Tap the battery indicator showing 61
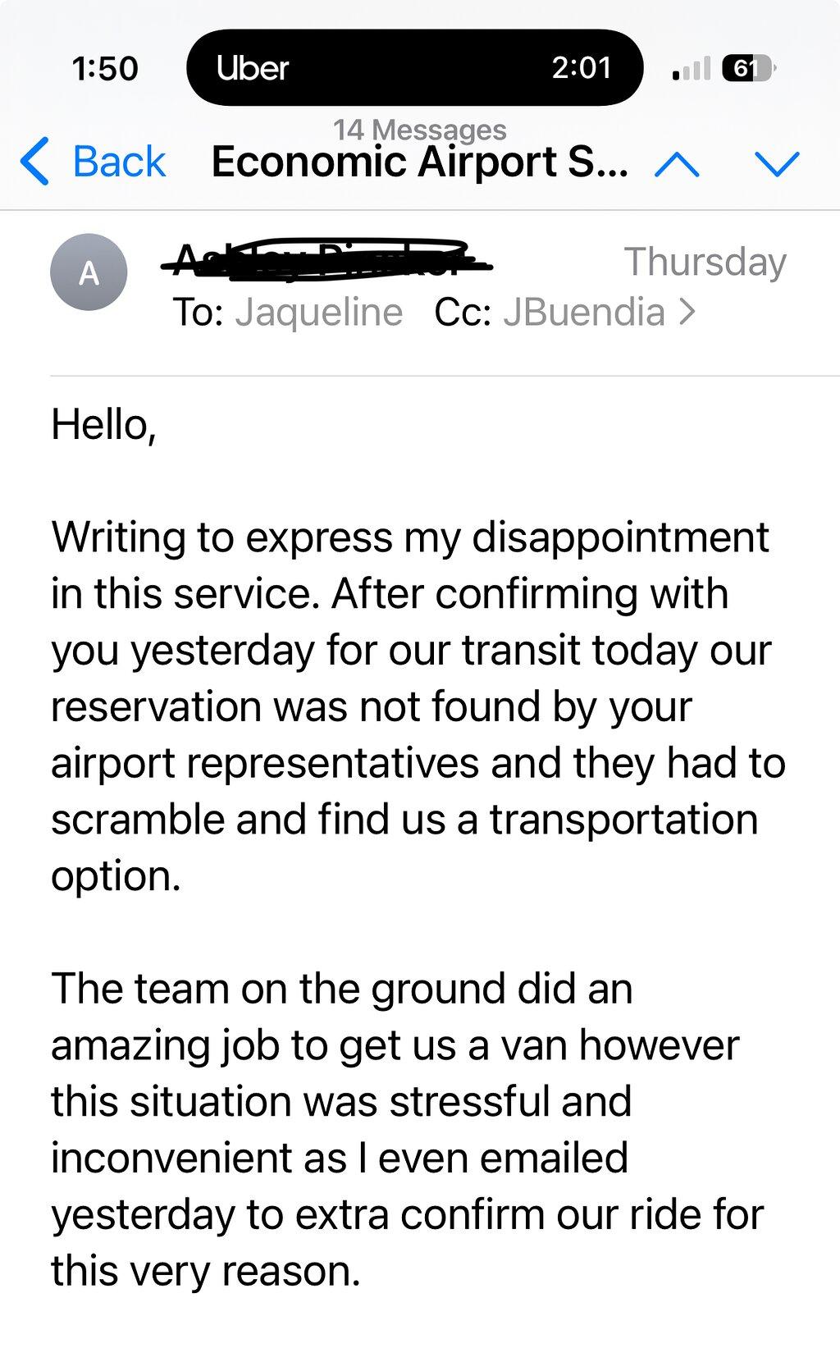The image size is (840, 1362). [747, 68]
